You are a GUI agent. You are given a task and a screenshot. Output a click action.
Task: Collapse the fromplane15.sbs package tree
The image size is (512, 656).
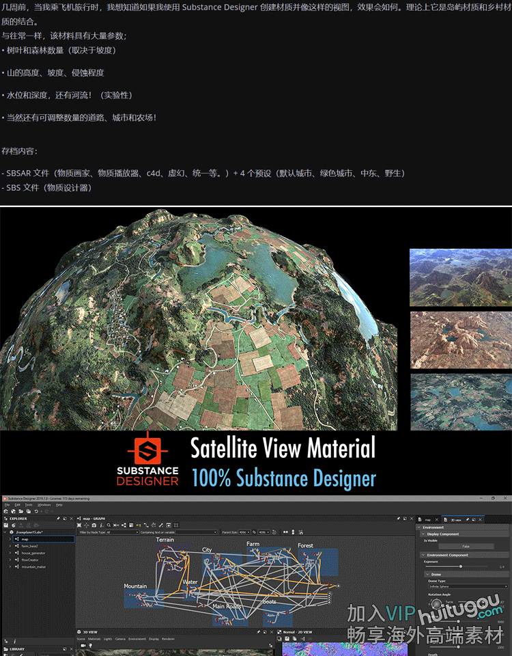pyautogui.click(x=5, y=532)
